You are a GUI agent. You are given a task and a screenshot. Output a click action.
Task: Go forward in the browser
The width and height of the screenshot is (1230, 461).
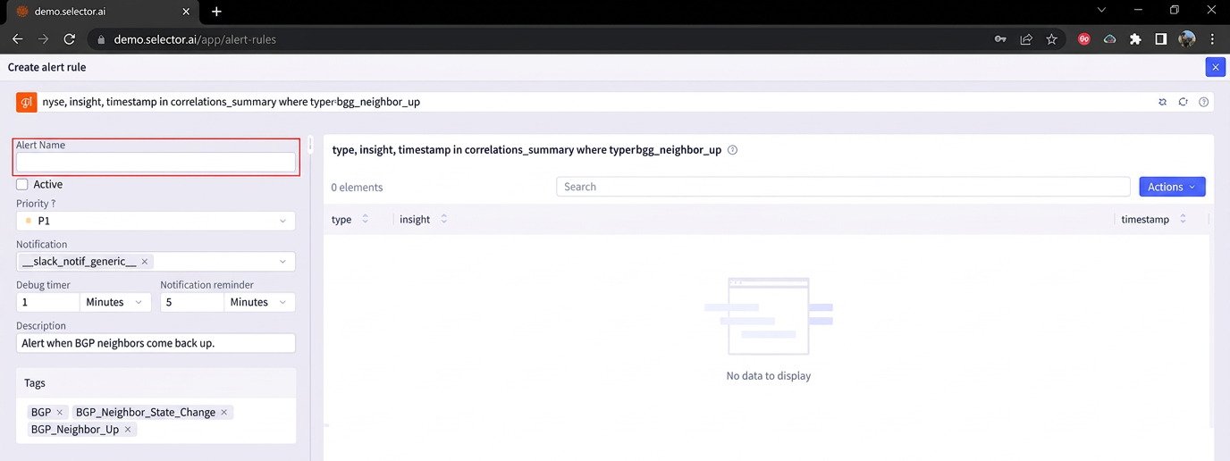pos(43,39)
